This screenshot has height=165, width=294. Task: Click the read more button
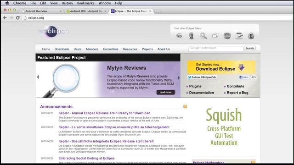point(165,92)
